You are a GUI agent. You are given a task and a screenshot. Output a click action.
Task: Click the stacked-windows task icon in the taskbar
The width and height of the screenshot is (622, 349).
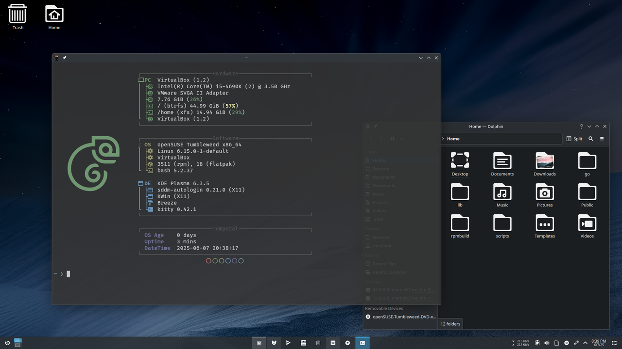click(259, 343)
